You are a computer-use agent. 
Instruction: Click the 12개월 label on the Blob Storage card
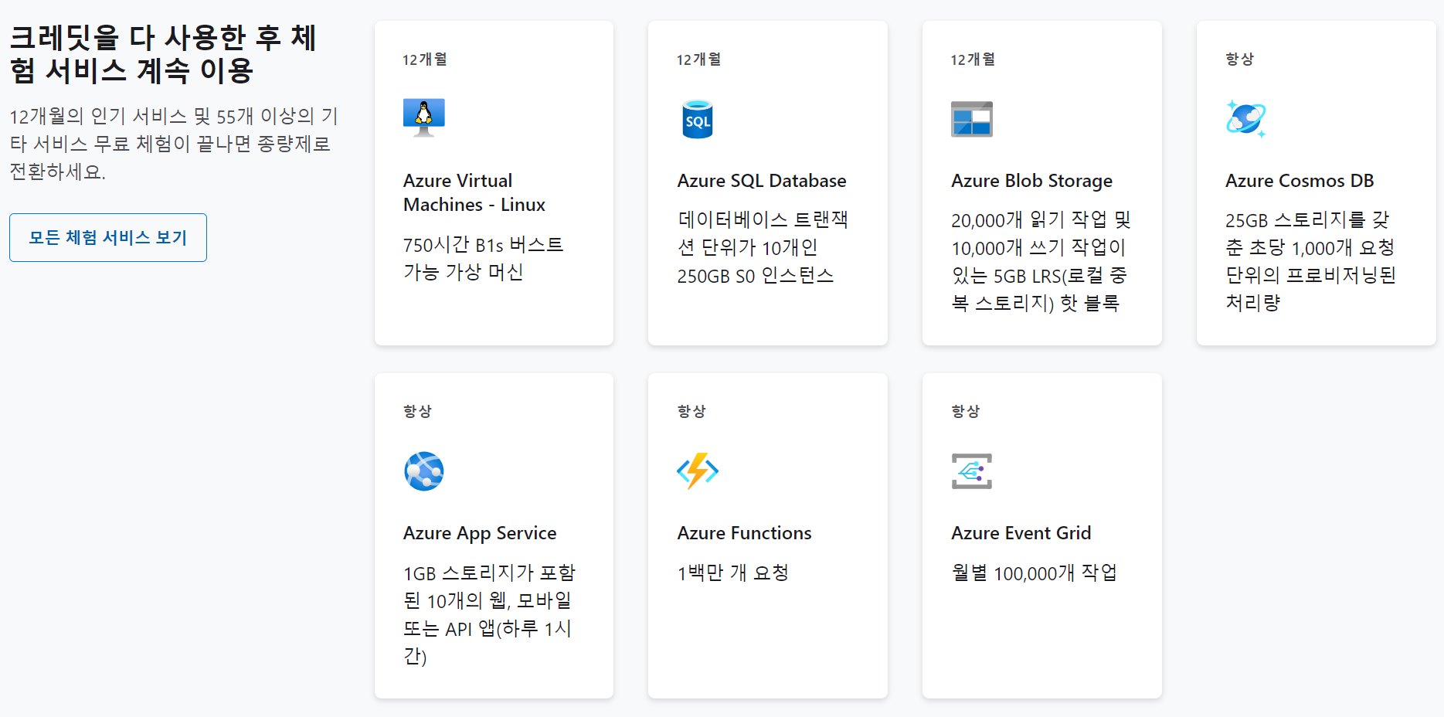[x=973, y=59]
